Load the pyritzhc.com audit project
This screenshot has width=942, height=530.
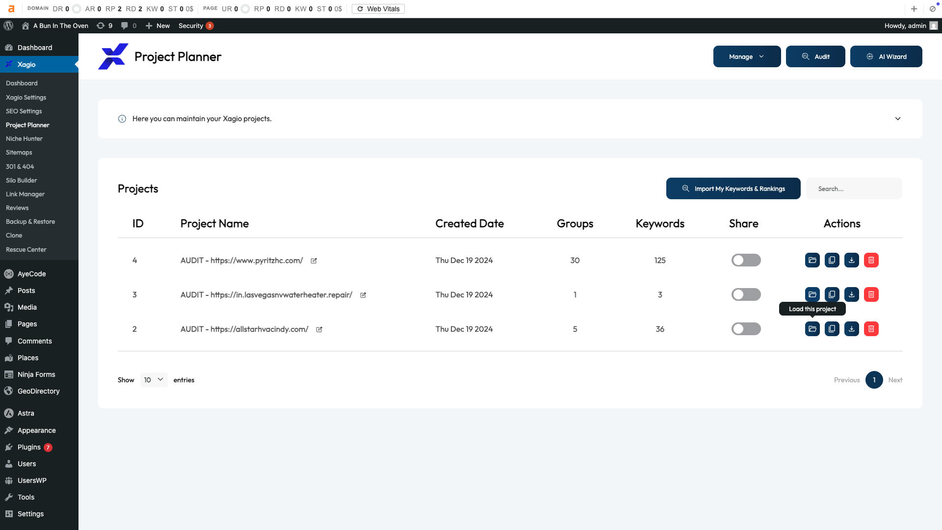[x=812, y=260]
